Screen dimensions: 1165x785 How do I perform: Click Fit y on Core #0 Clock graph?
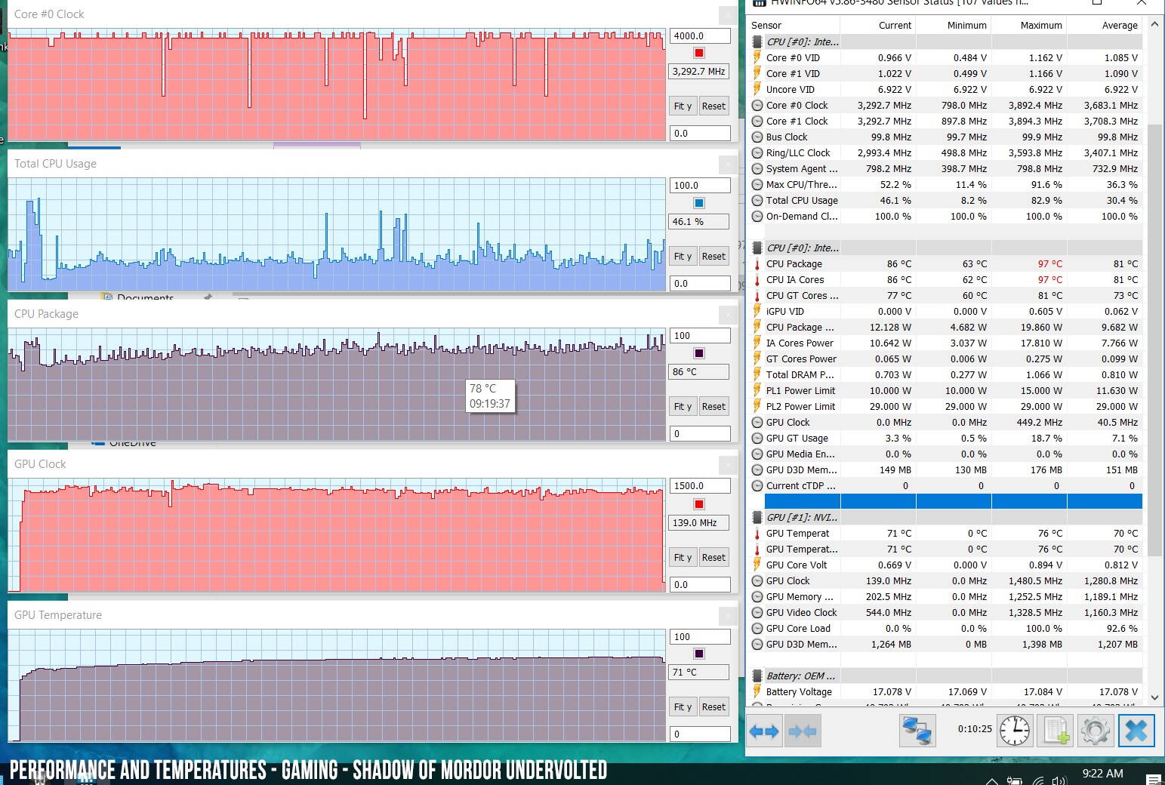tap(683, 106)
